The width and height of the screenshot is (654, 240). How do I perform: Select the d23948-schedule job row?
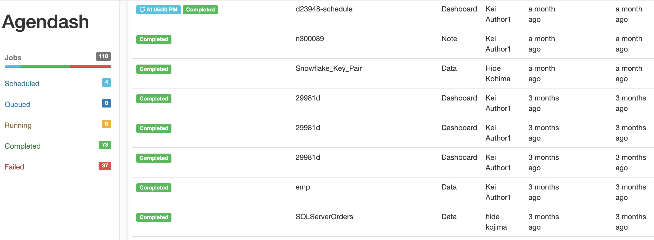(393, 14)
